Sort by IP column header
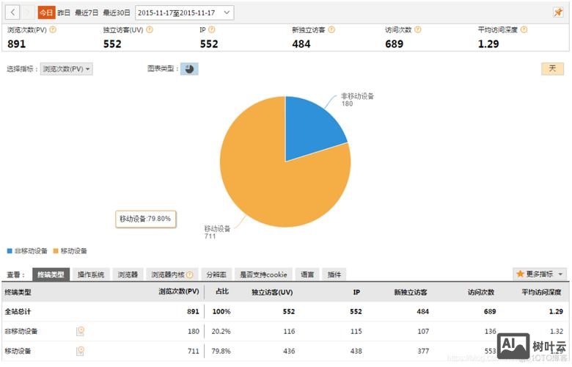Screen dimensions: 572x367 point(356,292)
